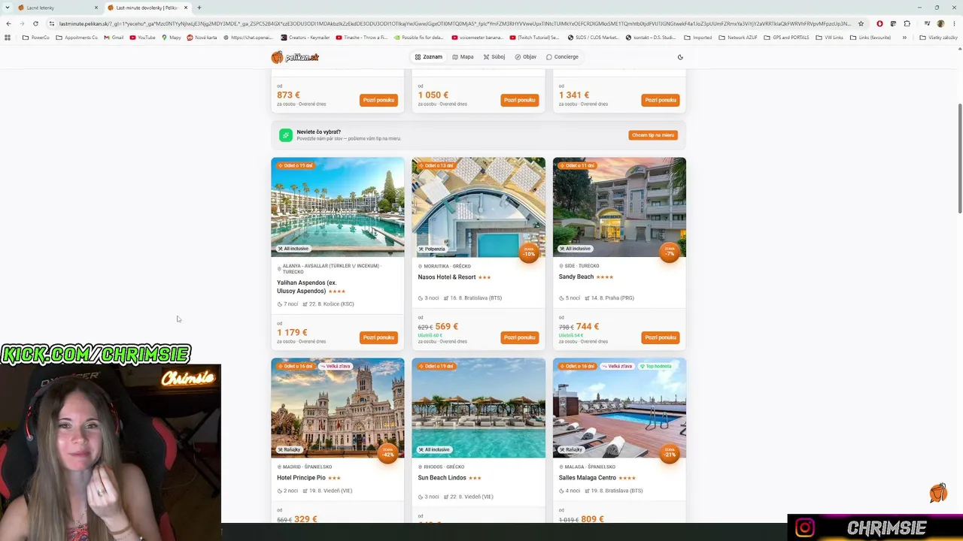Open the browser extensions puzzle icon

tap(907, 23)
